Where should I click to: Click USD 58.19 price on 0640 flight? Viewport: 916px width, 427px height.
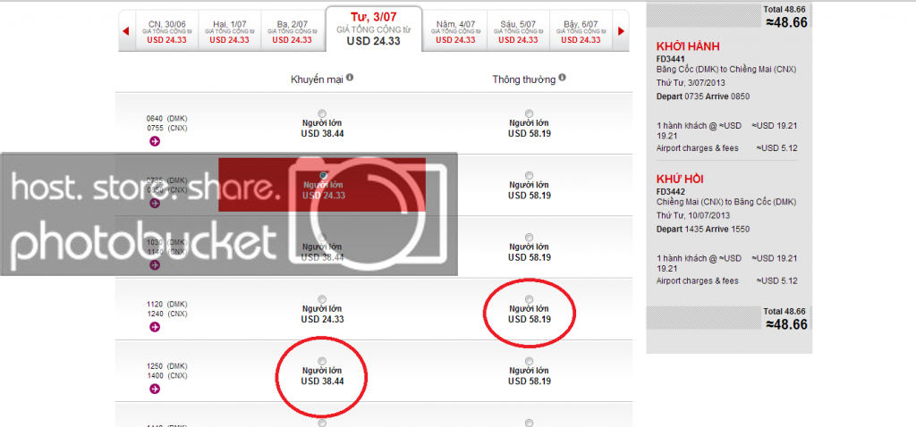pyautogui.click(x=530, y=134)
